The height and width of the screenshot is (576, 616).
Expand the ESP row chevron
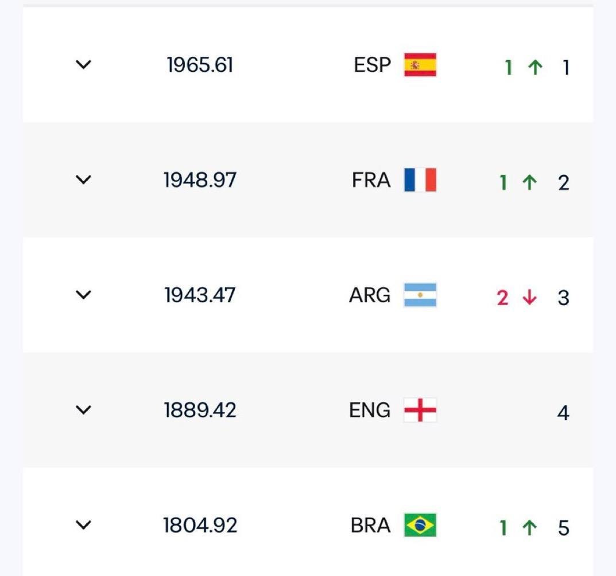pyautogui.click(x=83, y=64)
